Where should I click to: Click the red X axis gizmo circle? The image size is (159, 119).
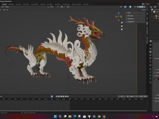(116, 17)
